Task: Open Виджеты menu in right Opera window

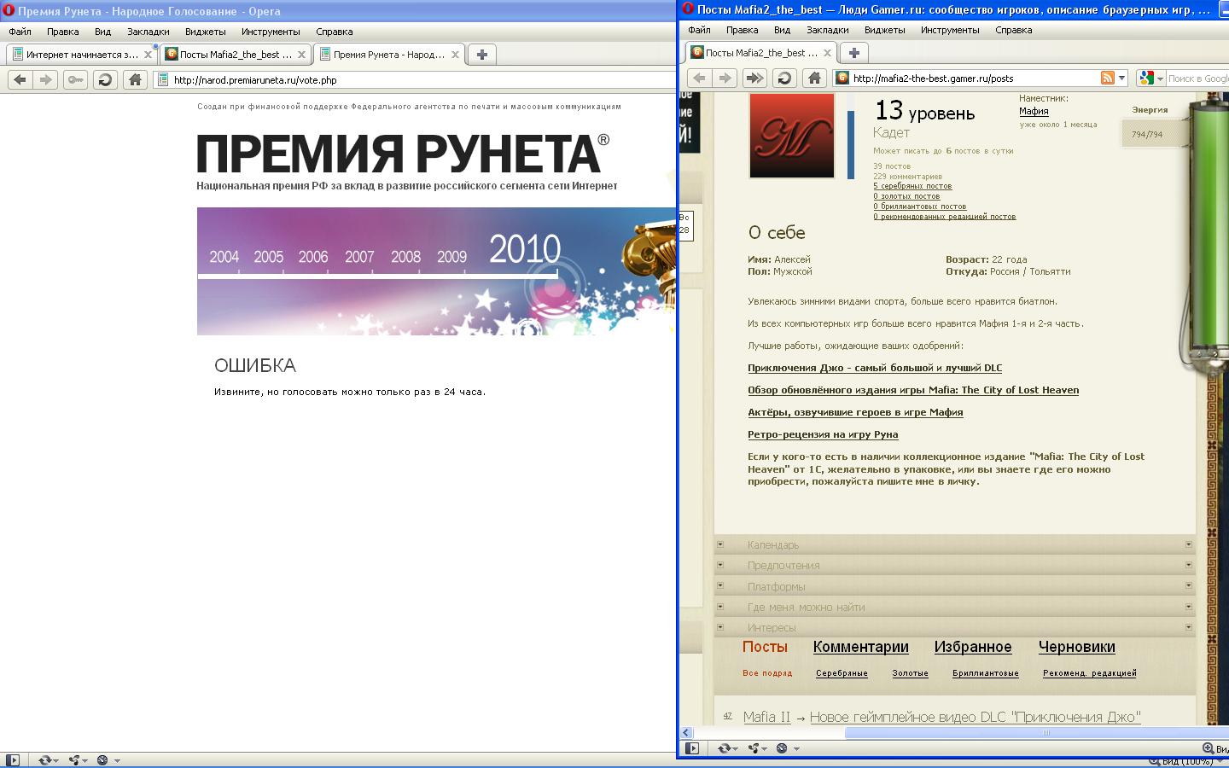Action: 885,30
